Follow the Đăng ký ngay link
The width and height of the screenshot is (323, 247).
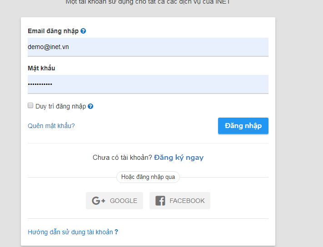tap(179, 158)
